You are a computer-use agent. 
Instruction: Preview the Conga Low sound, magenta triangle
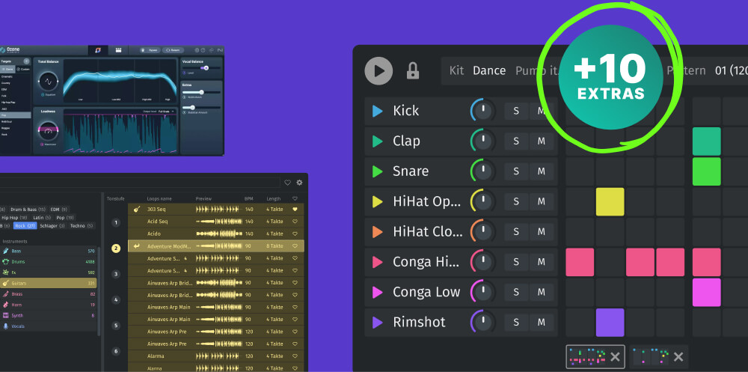click(377, 292)
